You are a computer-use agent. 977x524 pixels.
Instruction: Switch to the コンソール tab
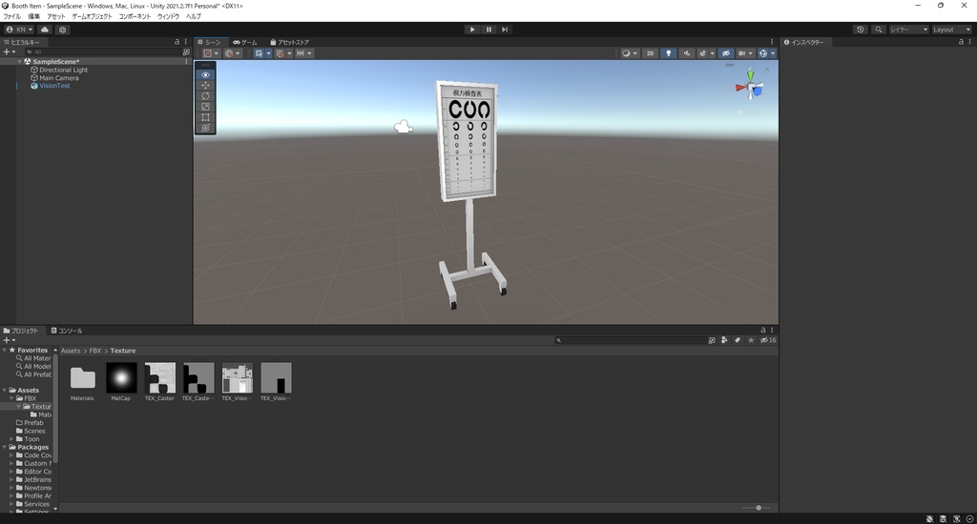pos(67,331)
